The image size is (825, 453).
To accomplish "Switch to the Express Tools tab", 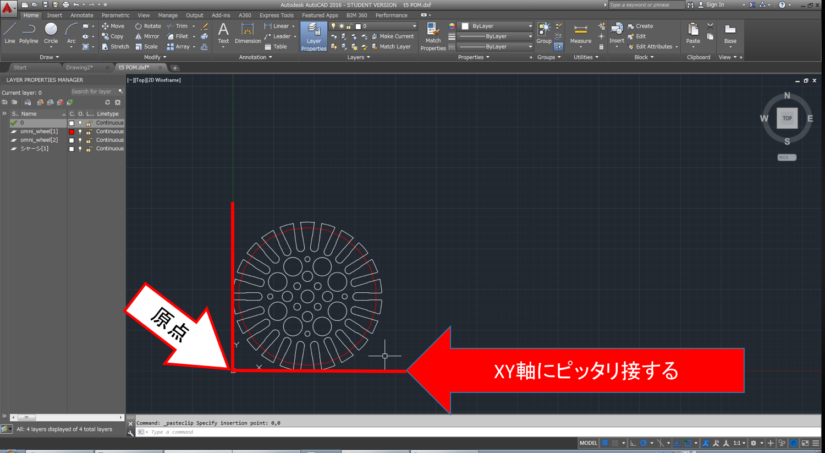I will [277, 15].
